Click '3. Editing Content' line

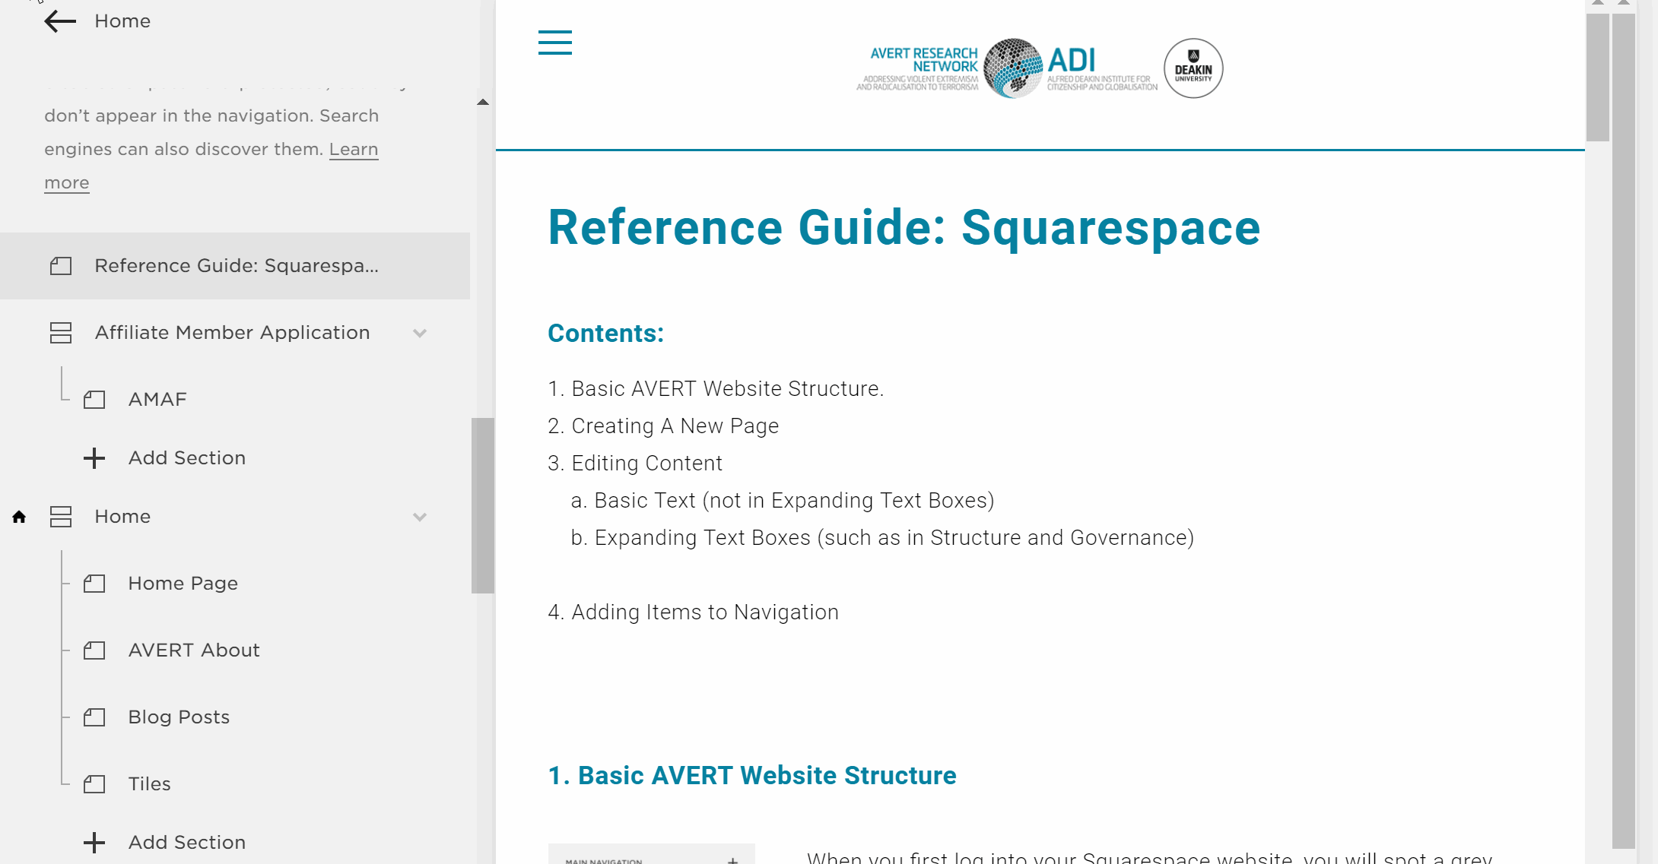(635, 464)
